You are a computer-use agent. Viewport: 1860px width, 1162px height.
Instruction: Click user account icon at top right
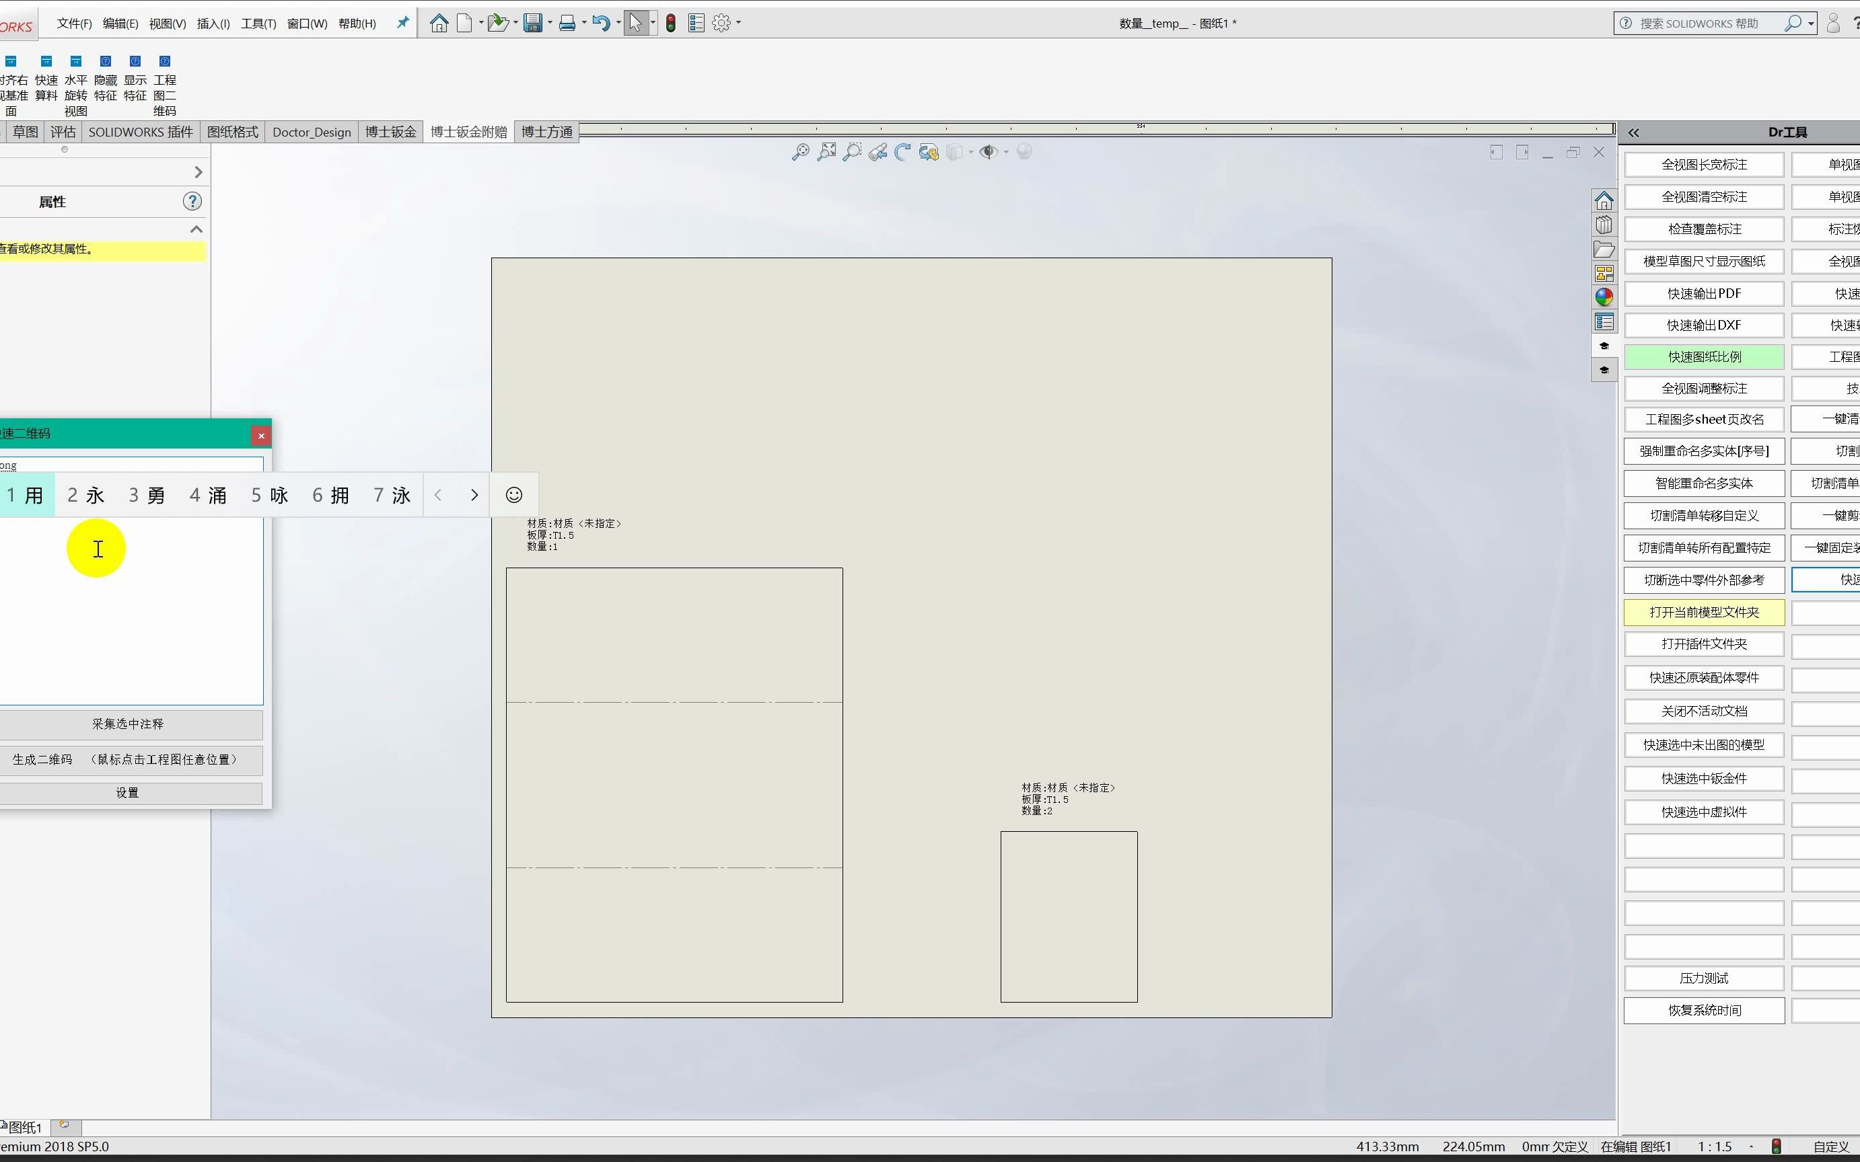[x=1833, y=23]
